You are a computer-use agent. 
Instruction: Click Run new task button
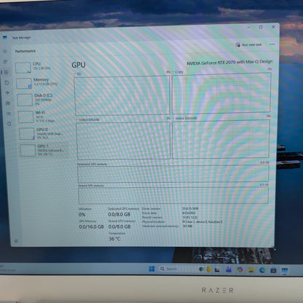(248, 44)
